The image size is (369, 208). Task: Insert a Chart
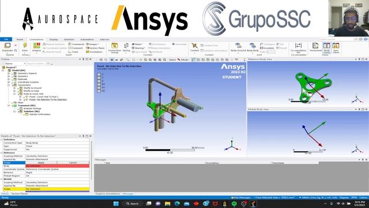[x=73, y=51]
